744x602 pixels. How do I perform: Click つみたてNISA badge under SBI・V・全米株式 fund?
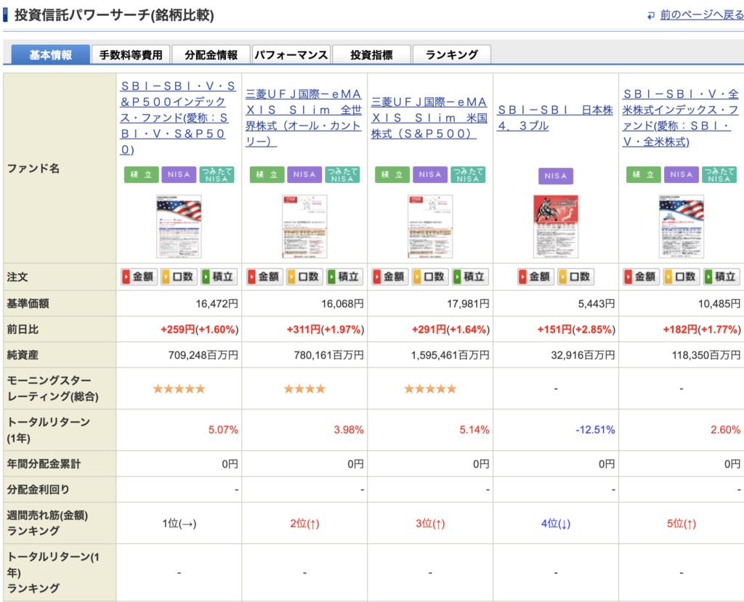(x=719, y=174)
